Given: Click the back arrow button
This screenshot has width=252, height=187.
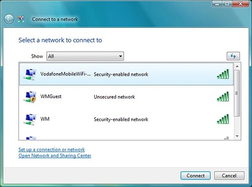Looking at the screenshot, I should 9,19.
